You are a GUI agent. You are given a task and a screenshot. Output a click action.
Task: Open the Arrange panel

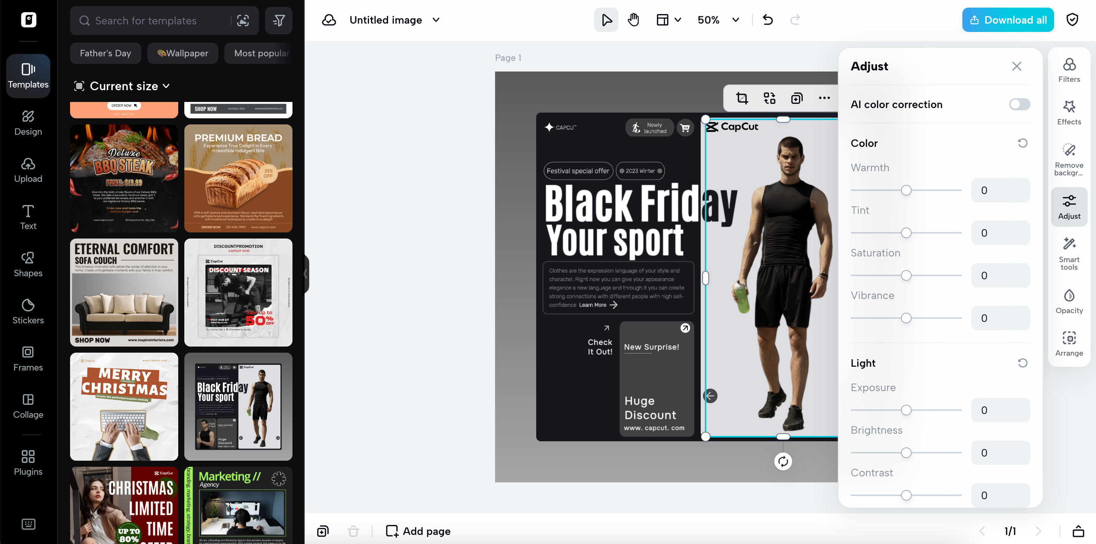(x=1069, y=344)
